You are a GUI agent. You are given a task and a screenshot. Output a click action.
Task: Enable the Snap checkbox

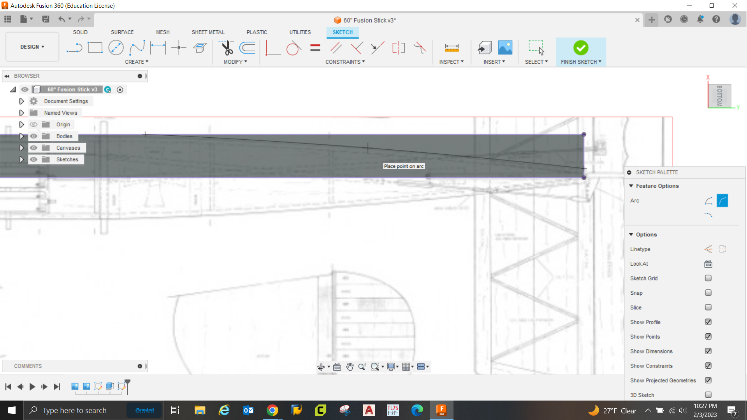pos(708,293)
